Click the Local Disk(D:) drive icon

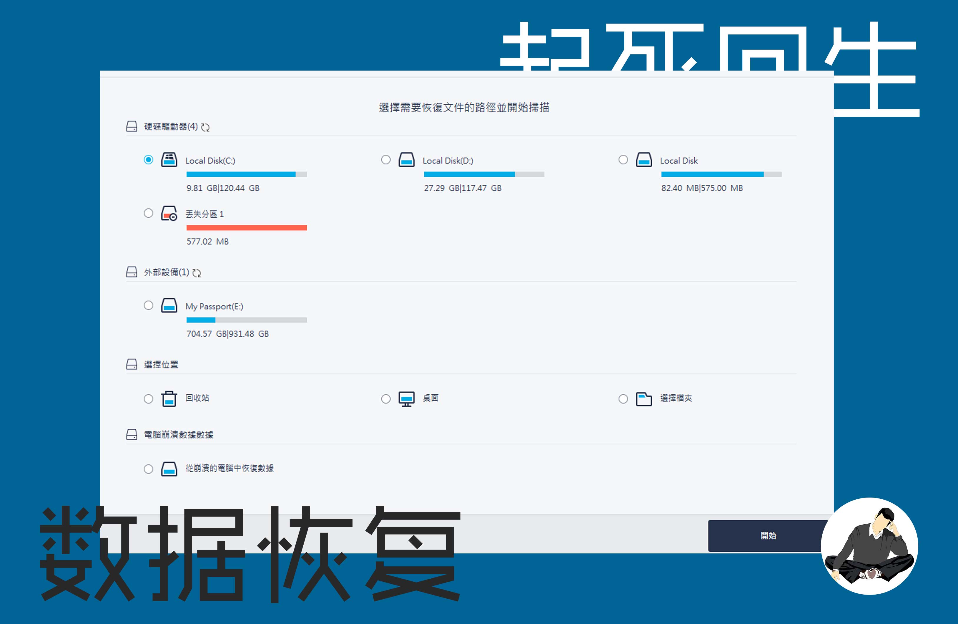pyautogui.click(x=406, y=160)
